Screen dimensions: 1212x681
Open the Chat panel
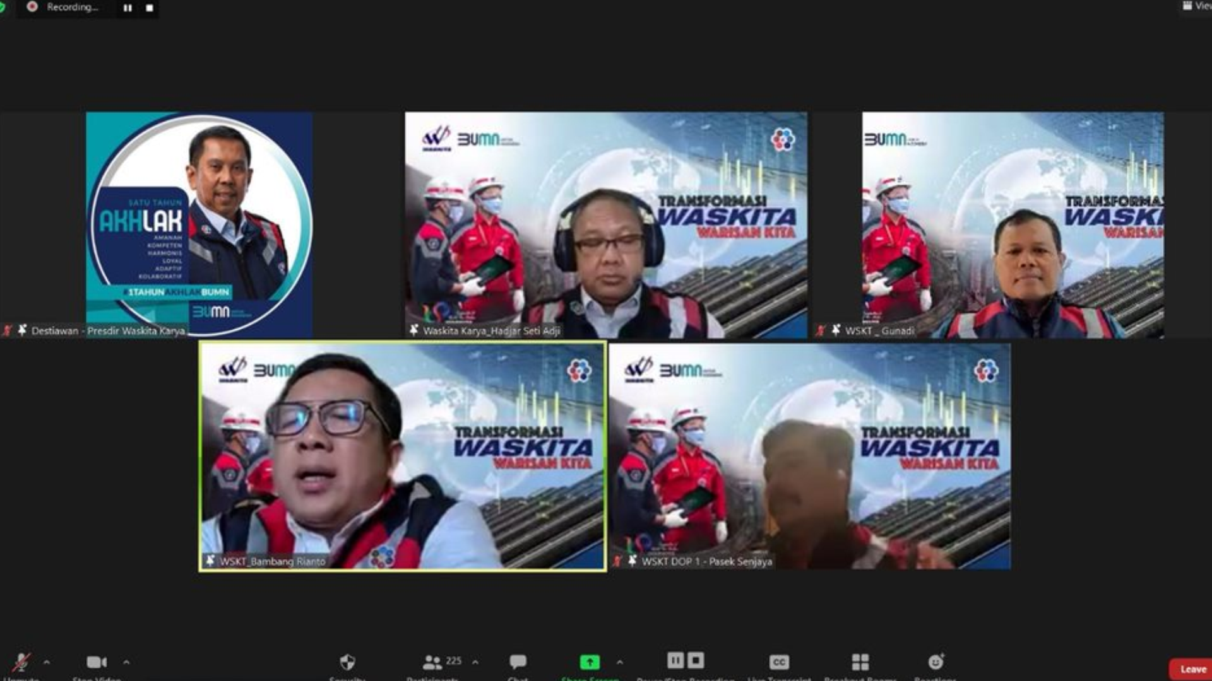(x=518, y=662)
